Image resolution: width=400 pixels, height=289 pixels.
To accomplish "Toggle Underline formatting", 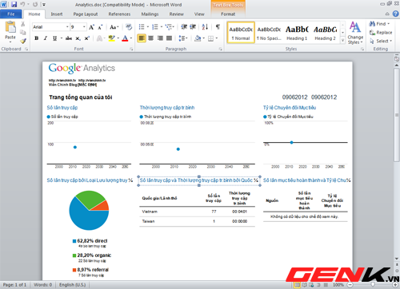I will tap(54, 38).
